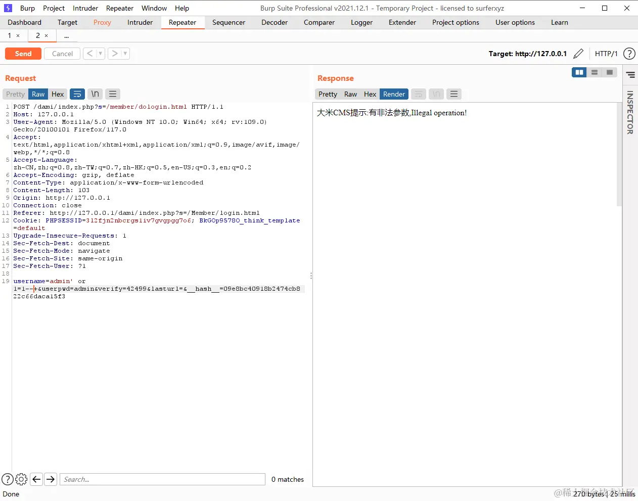The image size is (638, 501).
Task: Switch to the Intruder tool tab
Action: click(140, 22)
